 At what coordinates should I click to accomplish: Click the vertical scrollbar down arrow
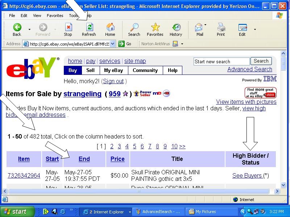[x=283, y=185]
